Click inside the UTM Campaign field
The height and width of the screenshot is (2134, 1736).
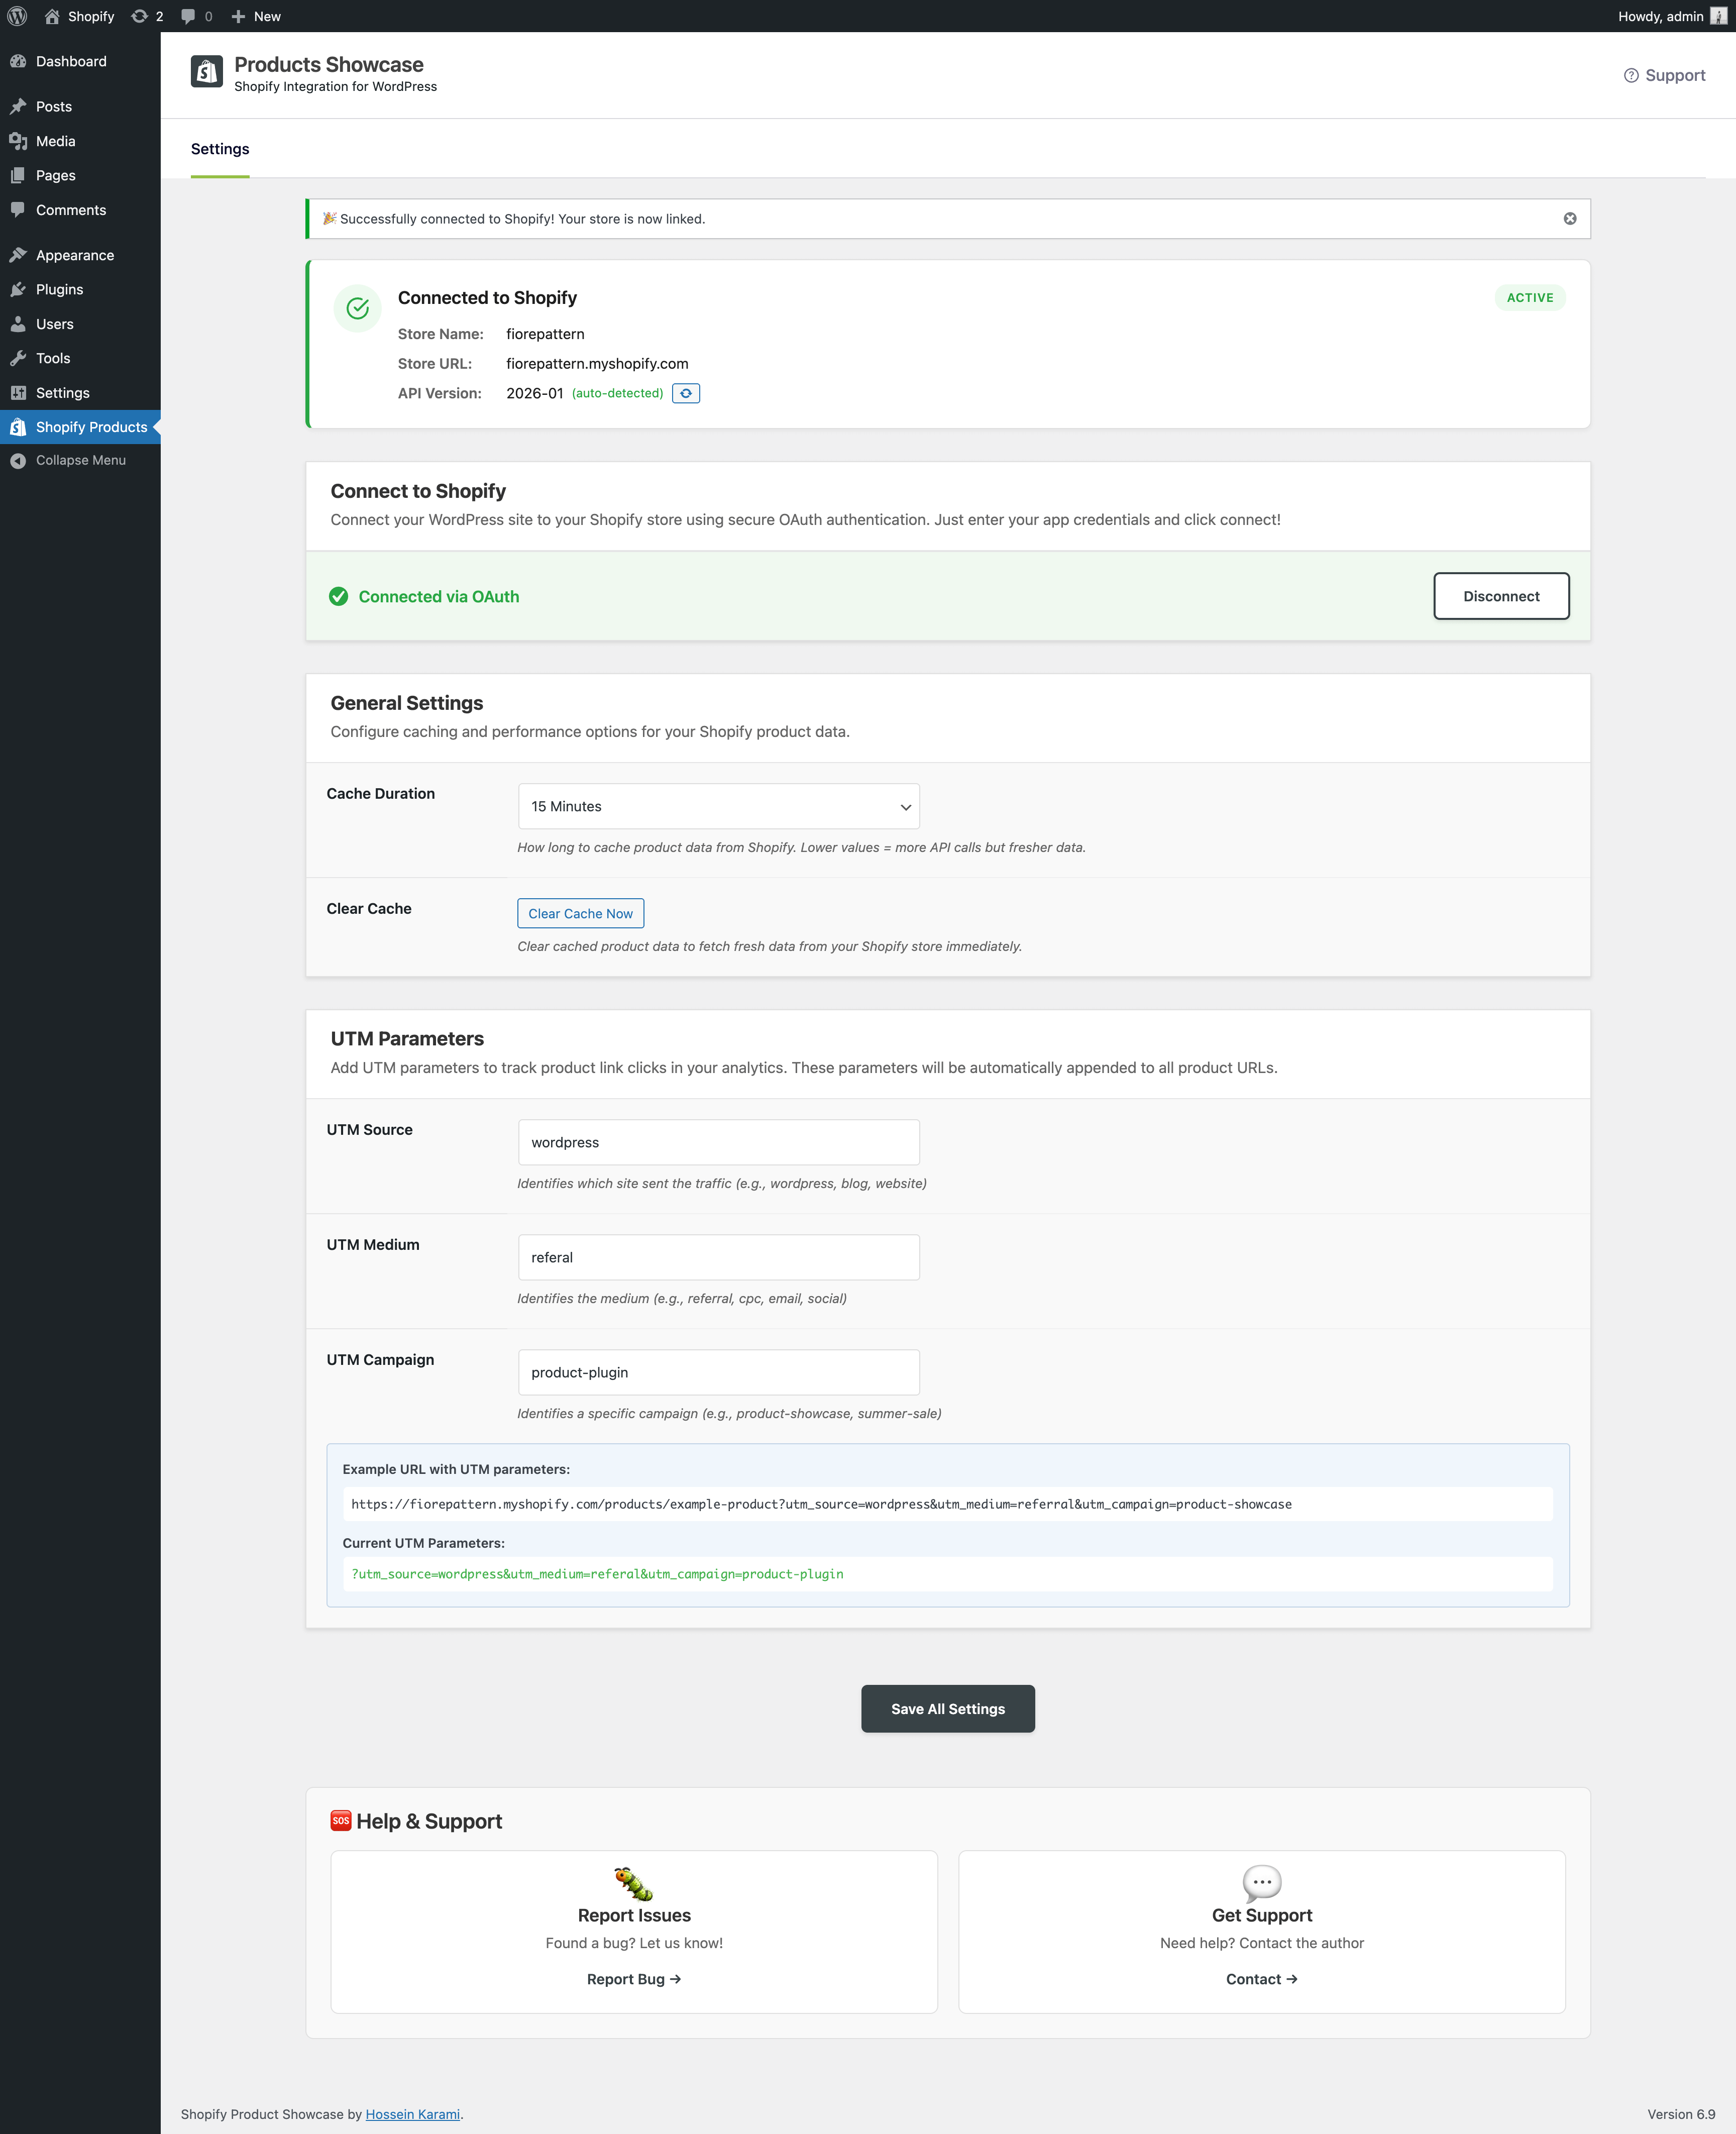tap(718, 1372)
